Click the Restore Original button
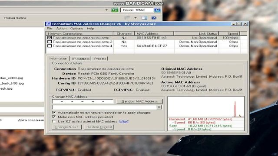Screen dimensions: 278x156 coord(99,127)
